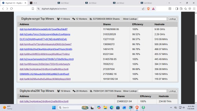Focus the sha256 Miner Lookup field
The height and width of the screenshot is (111, 197).
pos(152,91)
